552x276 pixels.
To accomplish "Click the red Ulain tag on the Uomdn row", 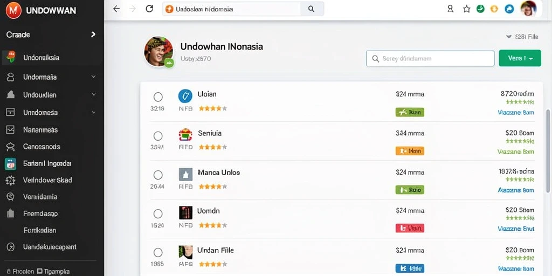I will [410, 228].
